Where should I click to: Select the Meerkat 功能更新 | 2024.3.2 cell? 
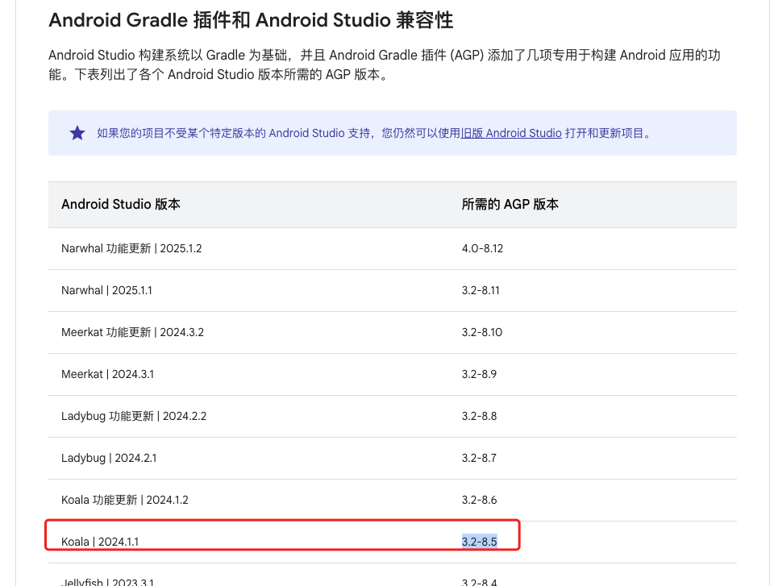point(132,332)
